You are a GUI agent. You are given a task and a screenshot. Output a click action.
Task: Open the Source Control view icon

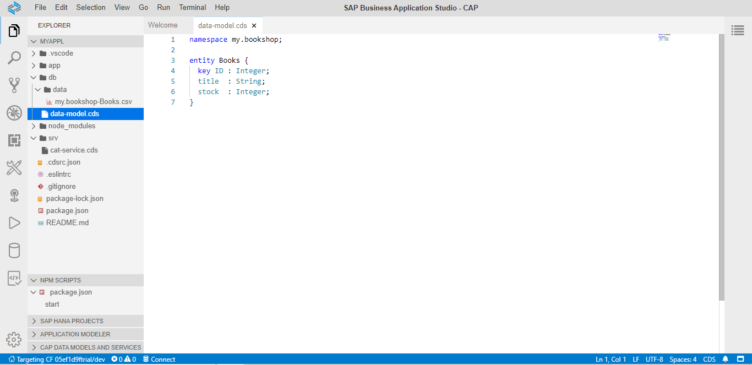point(14,85)
